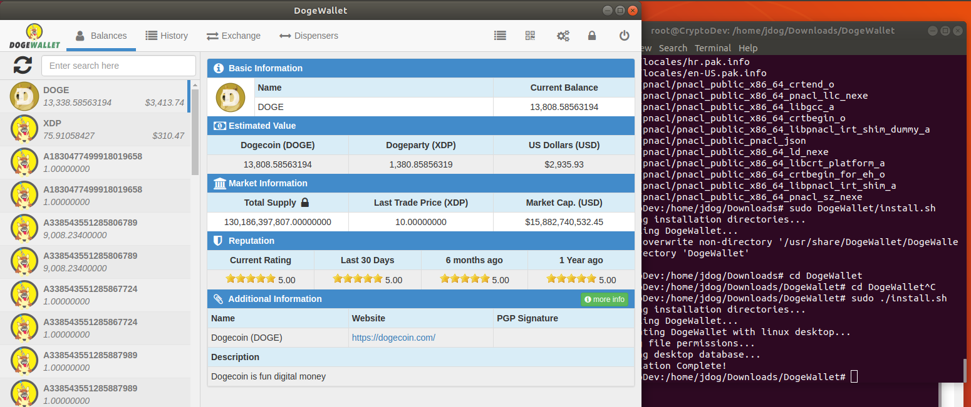971x407 pixels.
Task: Select first A338543551285806789 asset row
Action: [95, 229]
